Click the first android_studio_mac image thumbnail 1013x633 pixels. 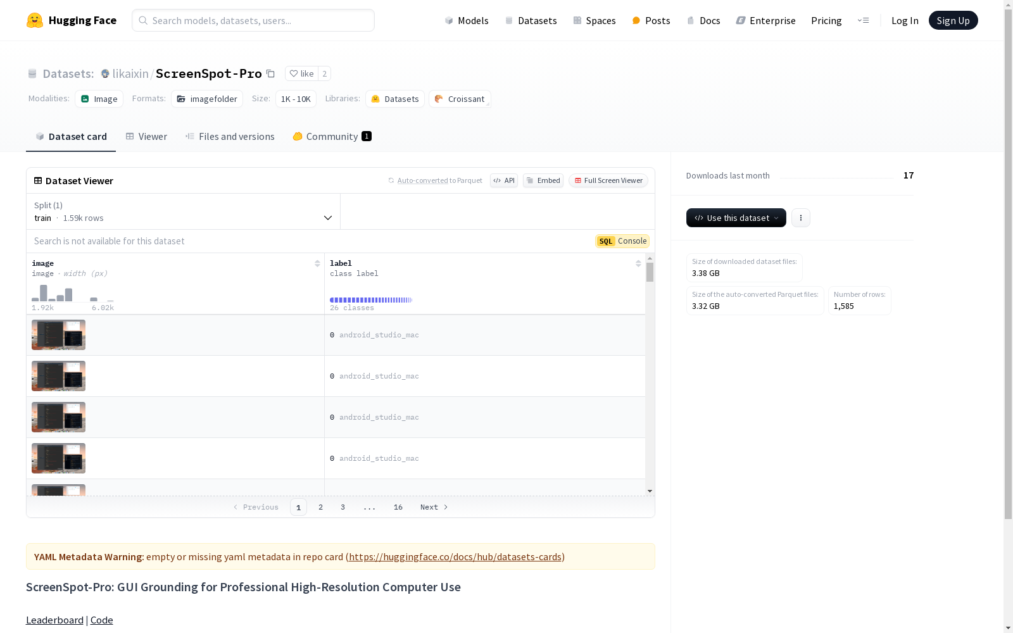click(58, 335)
